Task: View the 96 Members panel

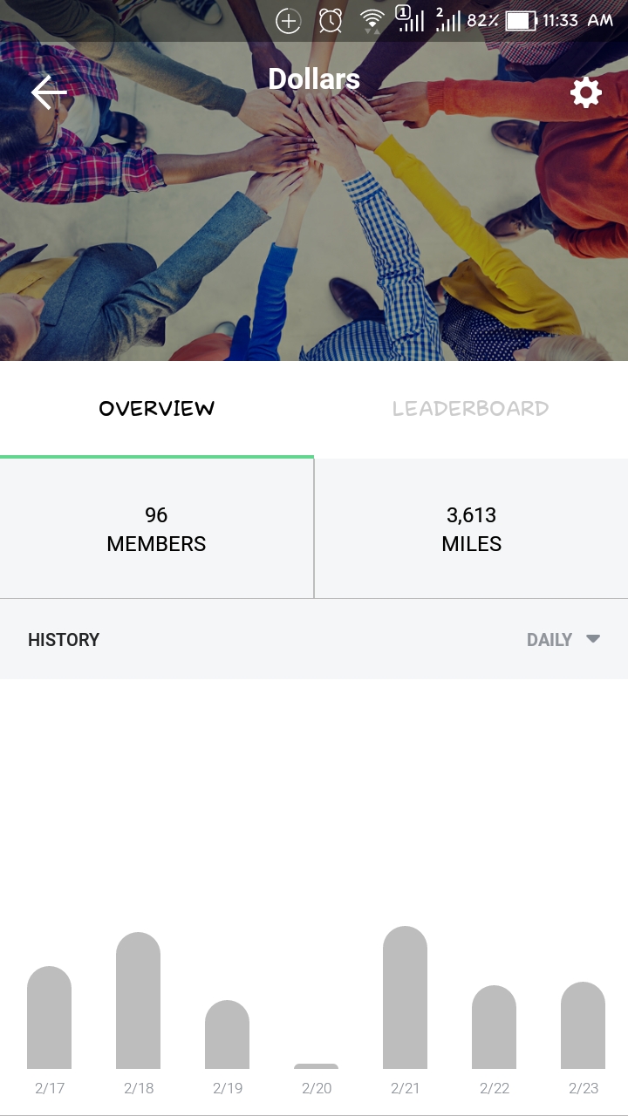Action: [x=157, y=528]
